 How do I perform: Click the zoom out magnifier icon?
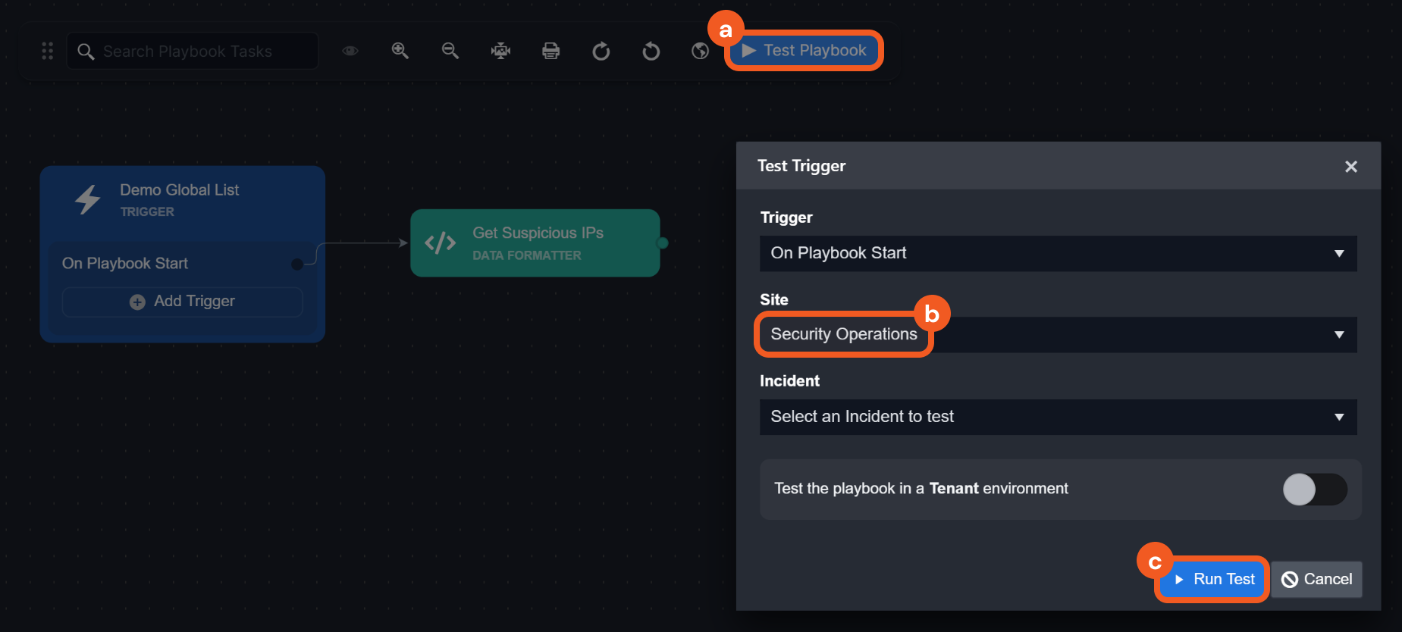tap(450, 51)
